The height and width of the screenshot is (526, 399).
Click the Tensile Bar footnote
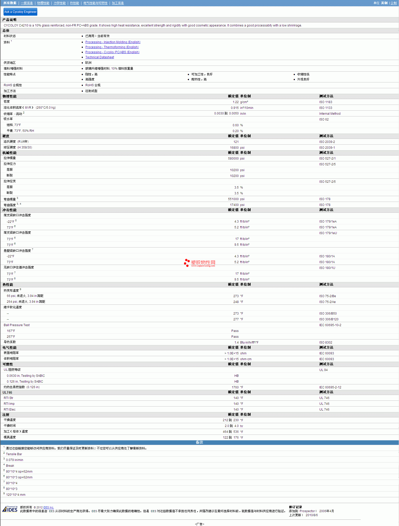[x=14, y=454]
